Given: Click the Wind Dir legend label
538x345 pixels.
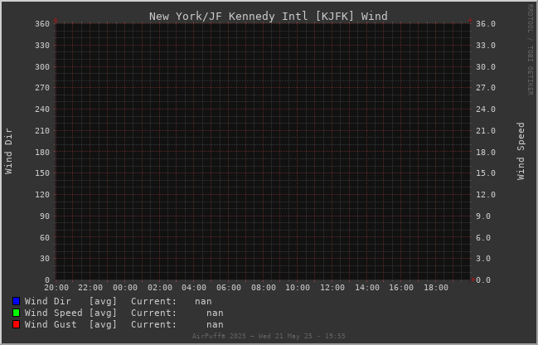Looking at the screenshot, I should pos(48,301).
